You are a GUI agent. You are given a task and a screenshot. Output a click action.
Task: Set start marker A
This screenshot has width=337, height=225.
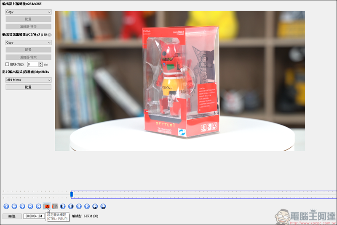47,207
